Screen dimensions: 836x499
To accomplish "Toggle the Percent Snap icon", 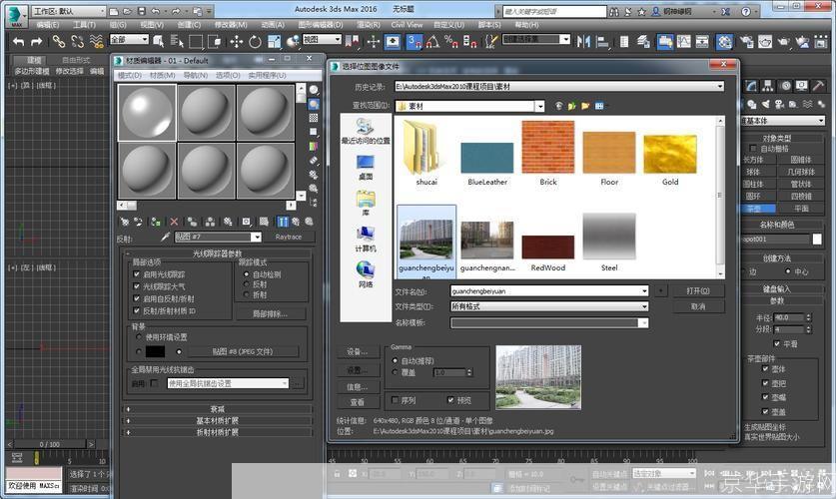I will pos(451,41).
